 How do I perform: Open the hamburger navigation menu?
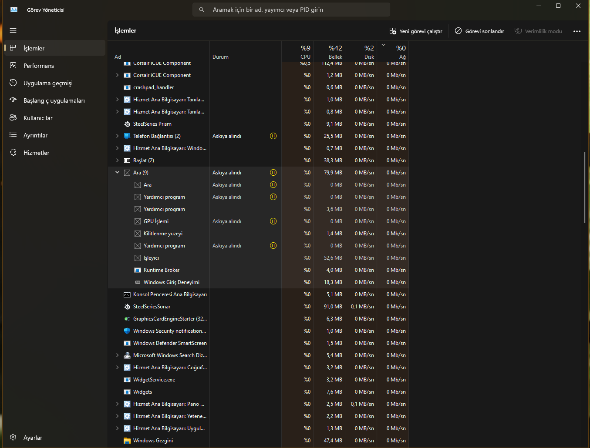pos(13,30)
